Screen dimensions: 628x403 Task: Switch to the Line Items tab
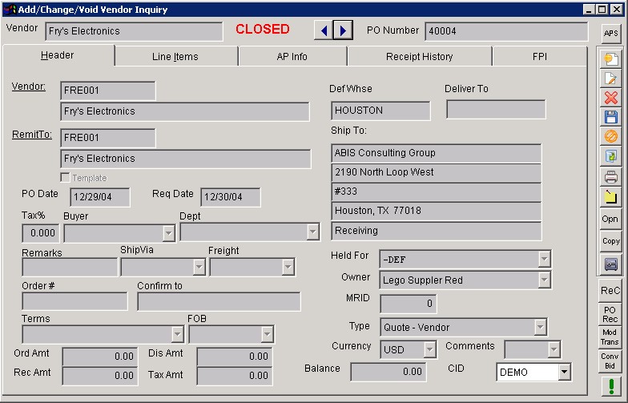point(175,57)
